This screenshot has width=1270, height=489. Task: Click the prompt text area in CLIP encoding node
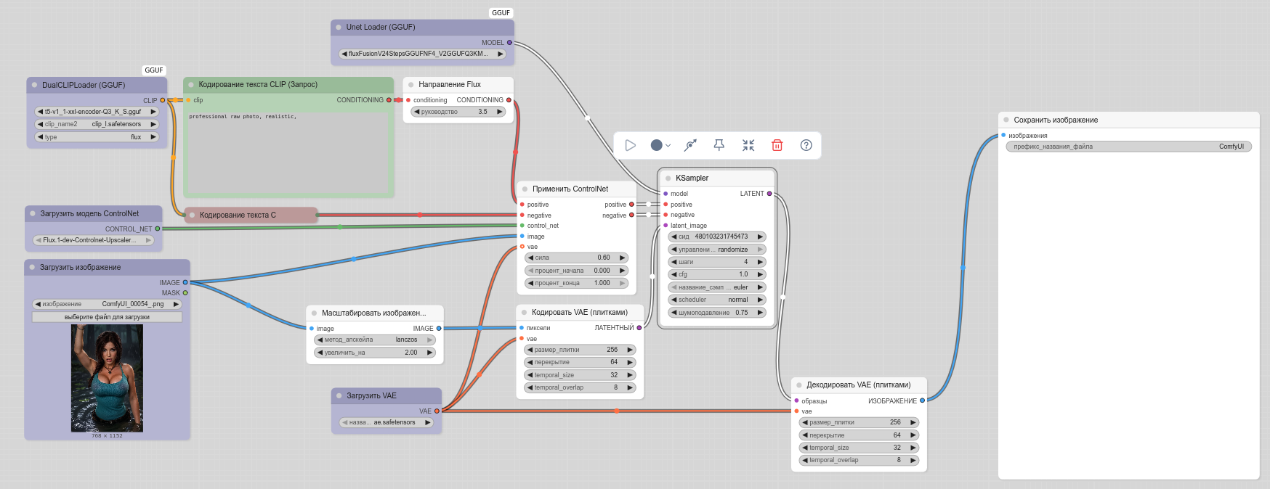tap(288, 151)
